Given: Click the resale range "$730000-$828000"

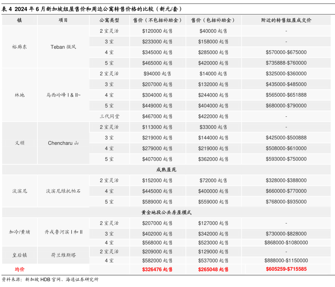Looking at the screenshot, I should click(x=286, y=234).
